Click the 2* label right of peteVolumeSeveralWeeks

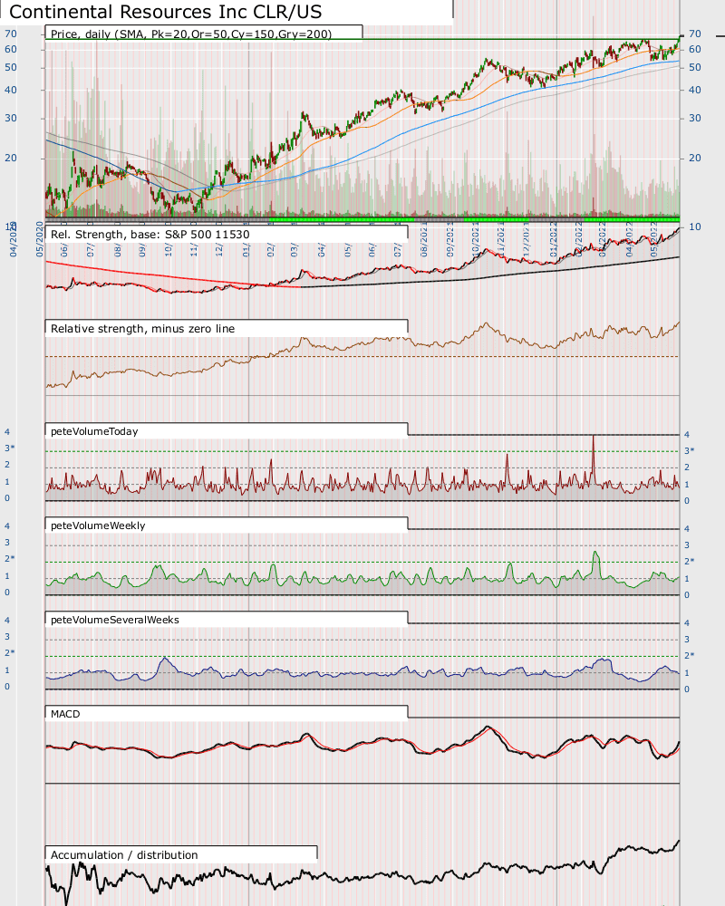[x=689, y=655]
